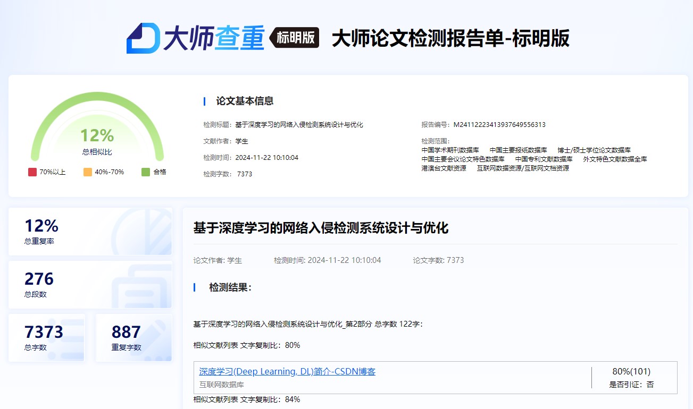Click the 12% similarity gauge
This screenshot has width=693, height=409.
[97, 127]
